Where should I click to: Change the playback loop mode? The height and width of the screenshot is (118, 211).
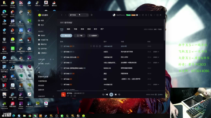click(x=103, y=95)
